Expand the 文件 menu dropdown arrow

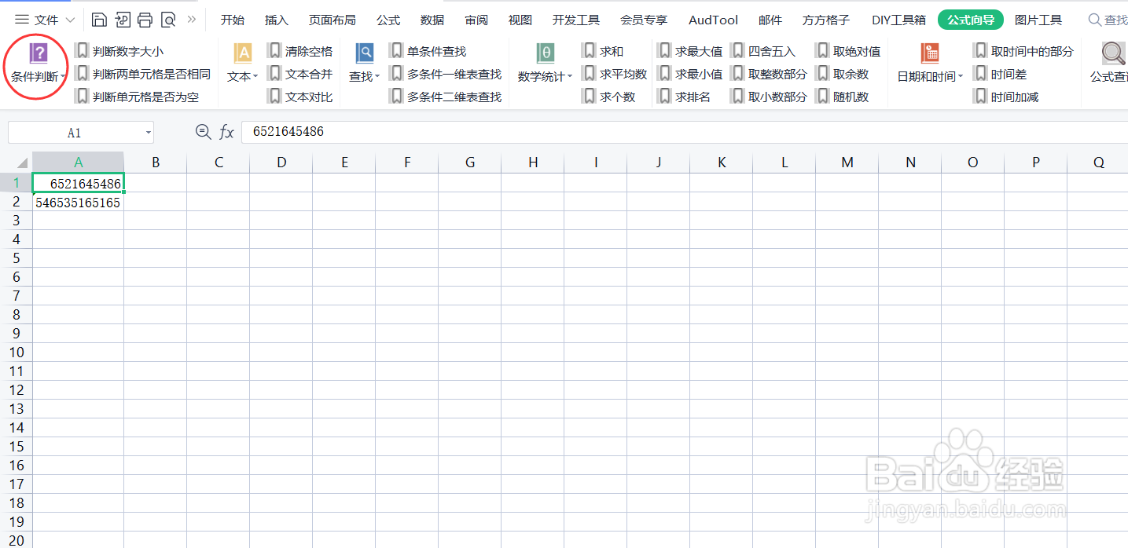click(70, 20)
